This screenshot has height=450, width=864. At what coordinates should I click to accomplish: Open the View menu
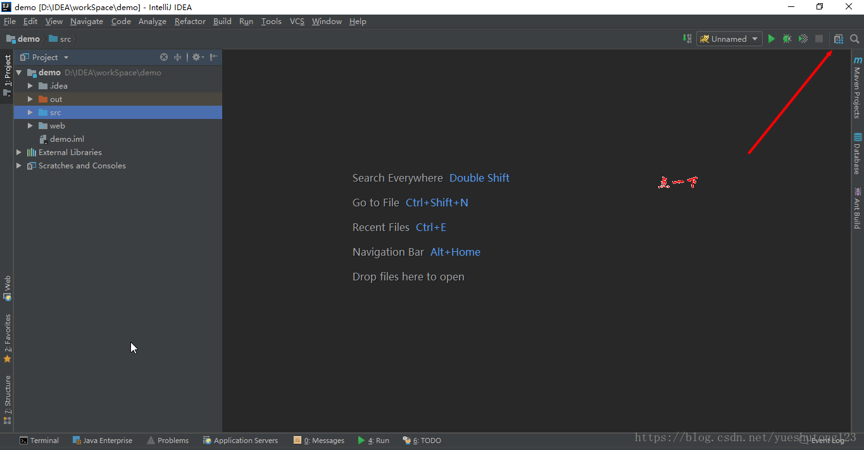click(54, 22)
